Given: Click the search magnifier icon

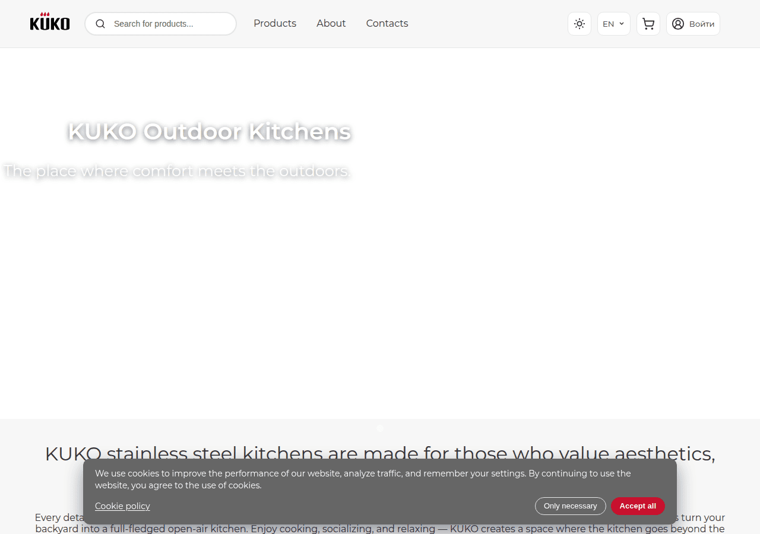Looking at the screenshot, I should (x=100, y=24).
